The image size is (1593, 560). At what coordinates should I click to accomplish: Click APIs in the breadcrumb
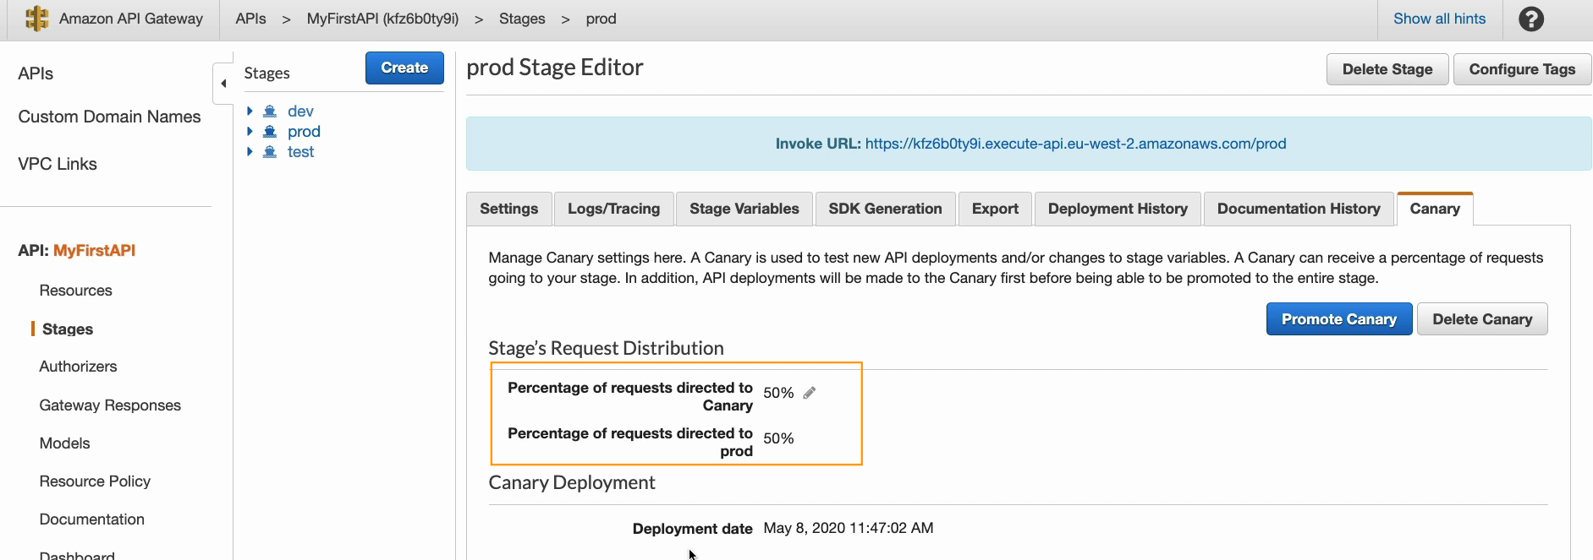250,19
